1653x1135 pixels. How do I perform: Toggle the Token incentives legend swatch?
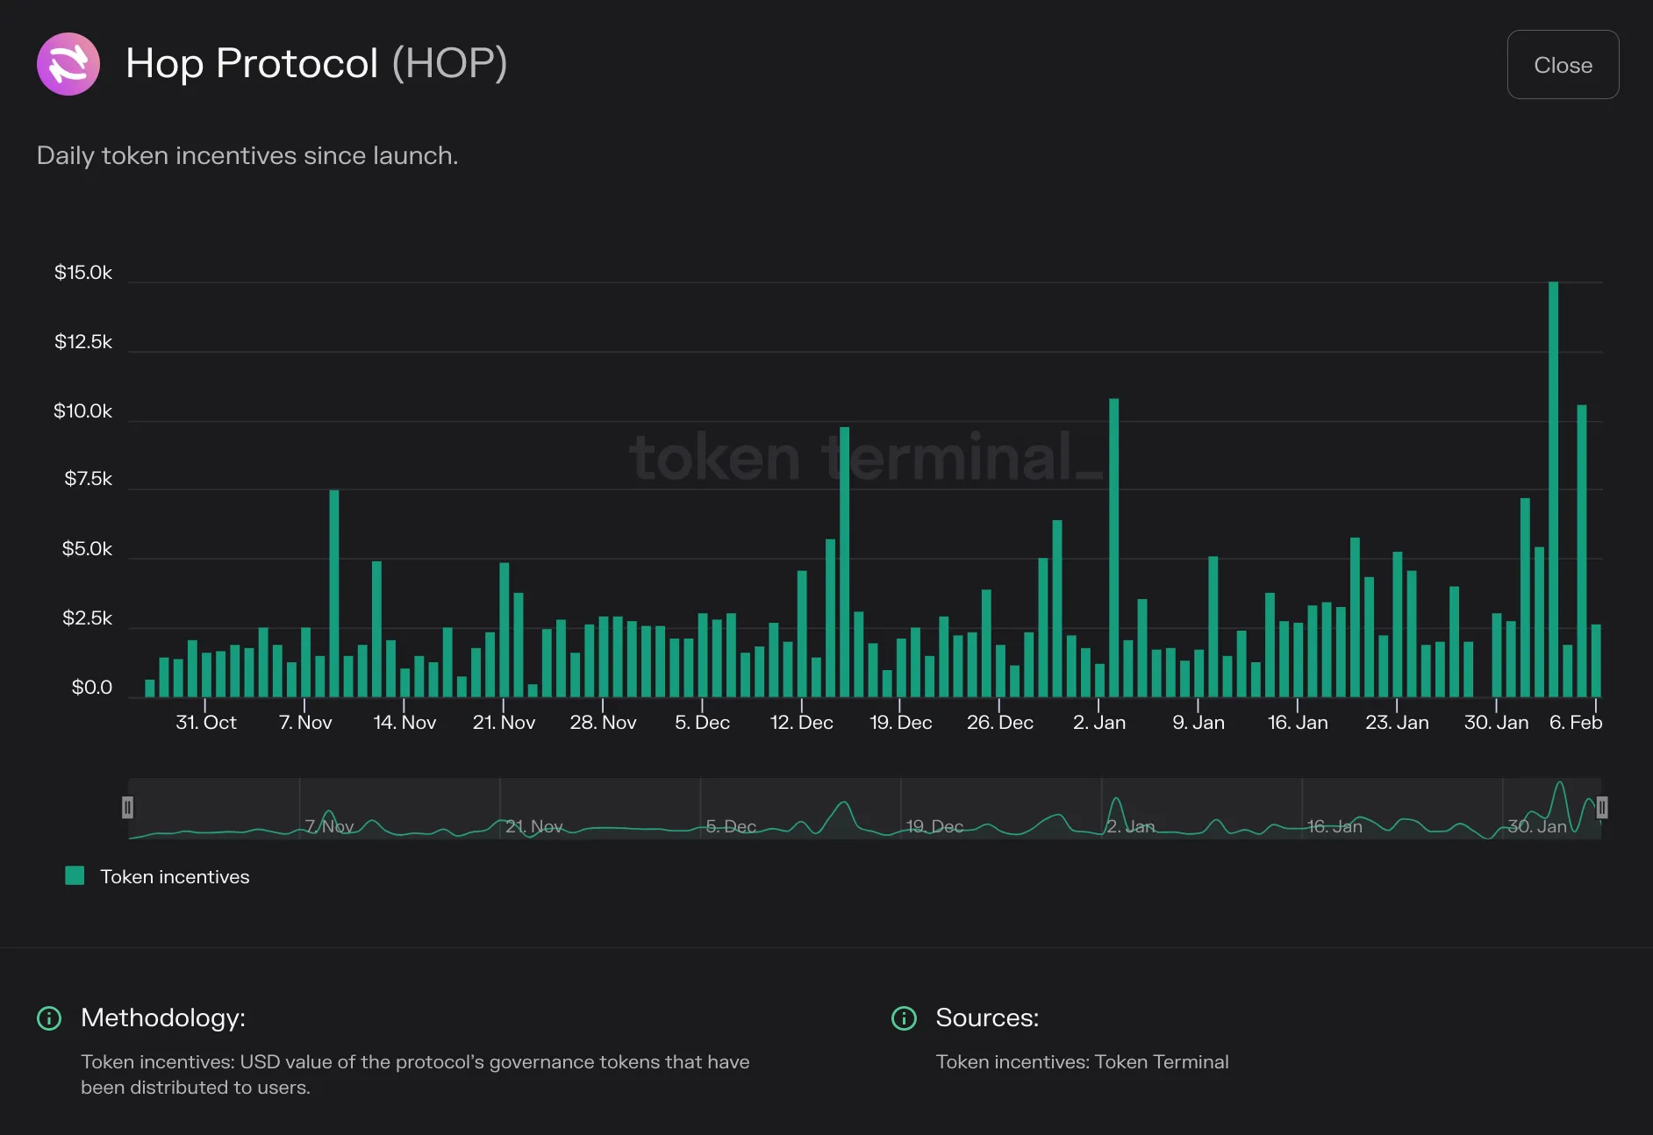(x=75, y=875)
